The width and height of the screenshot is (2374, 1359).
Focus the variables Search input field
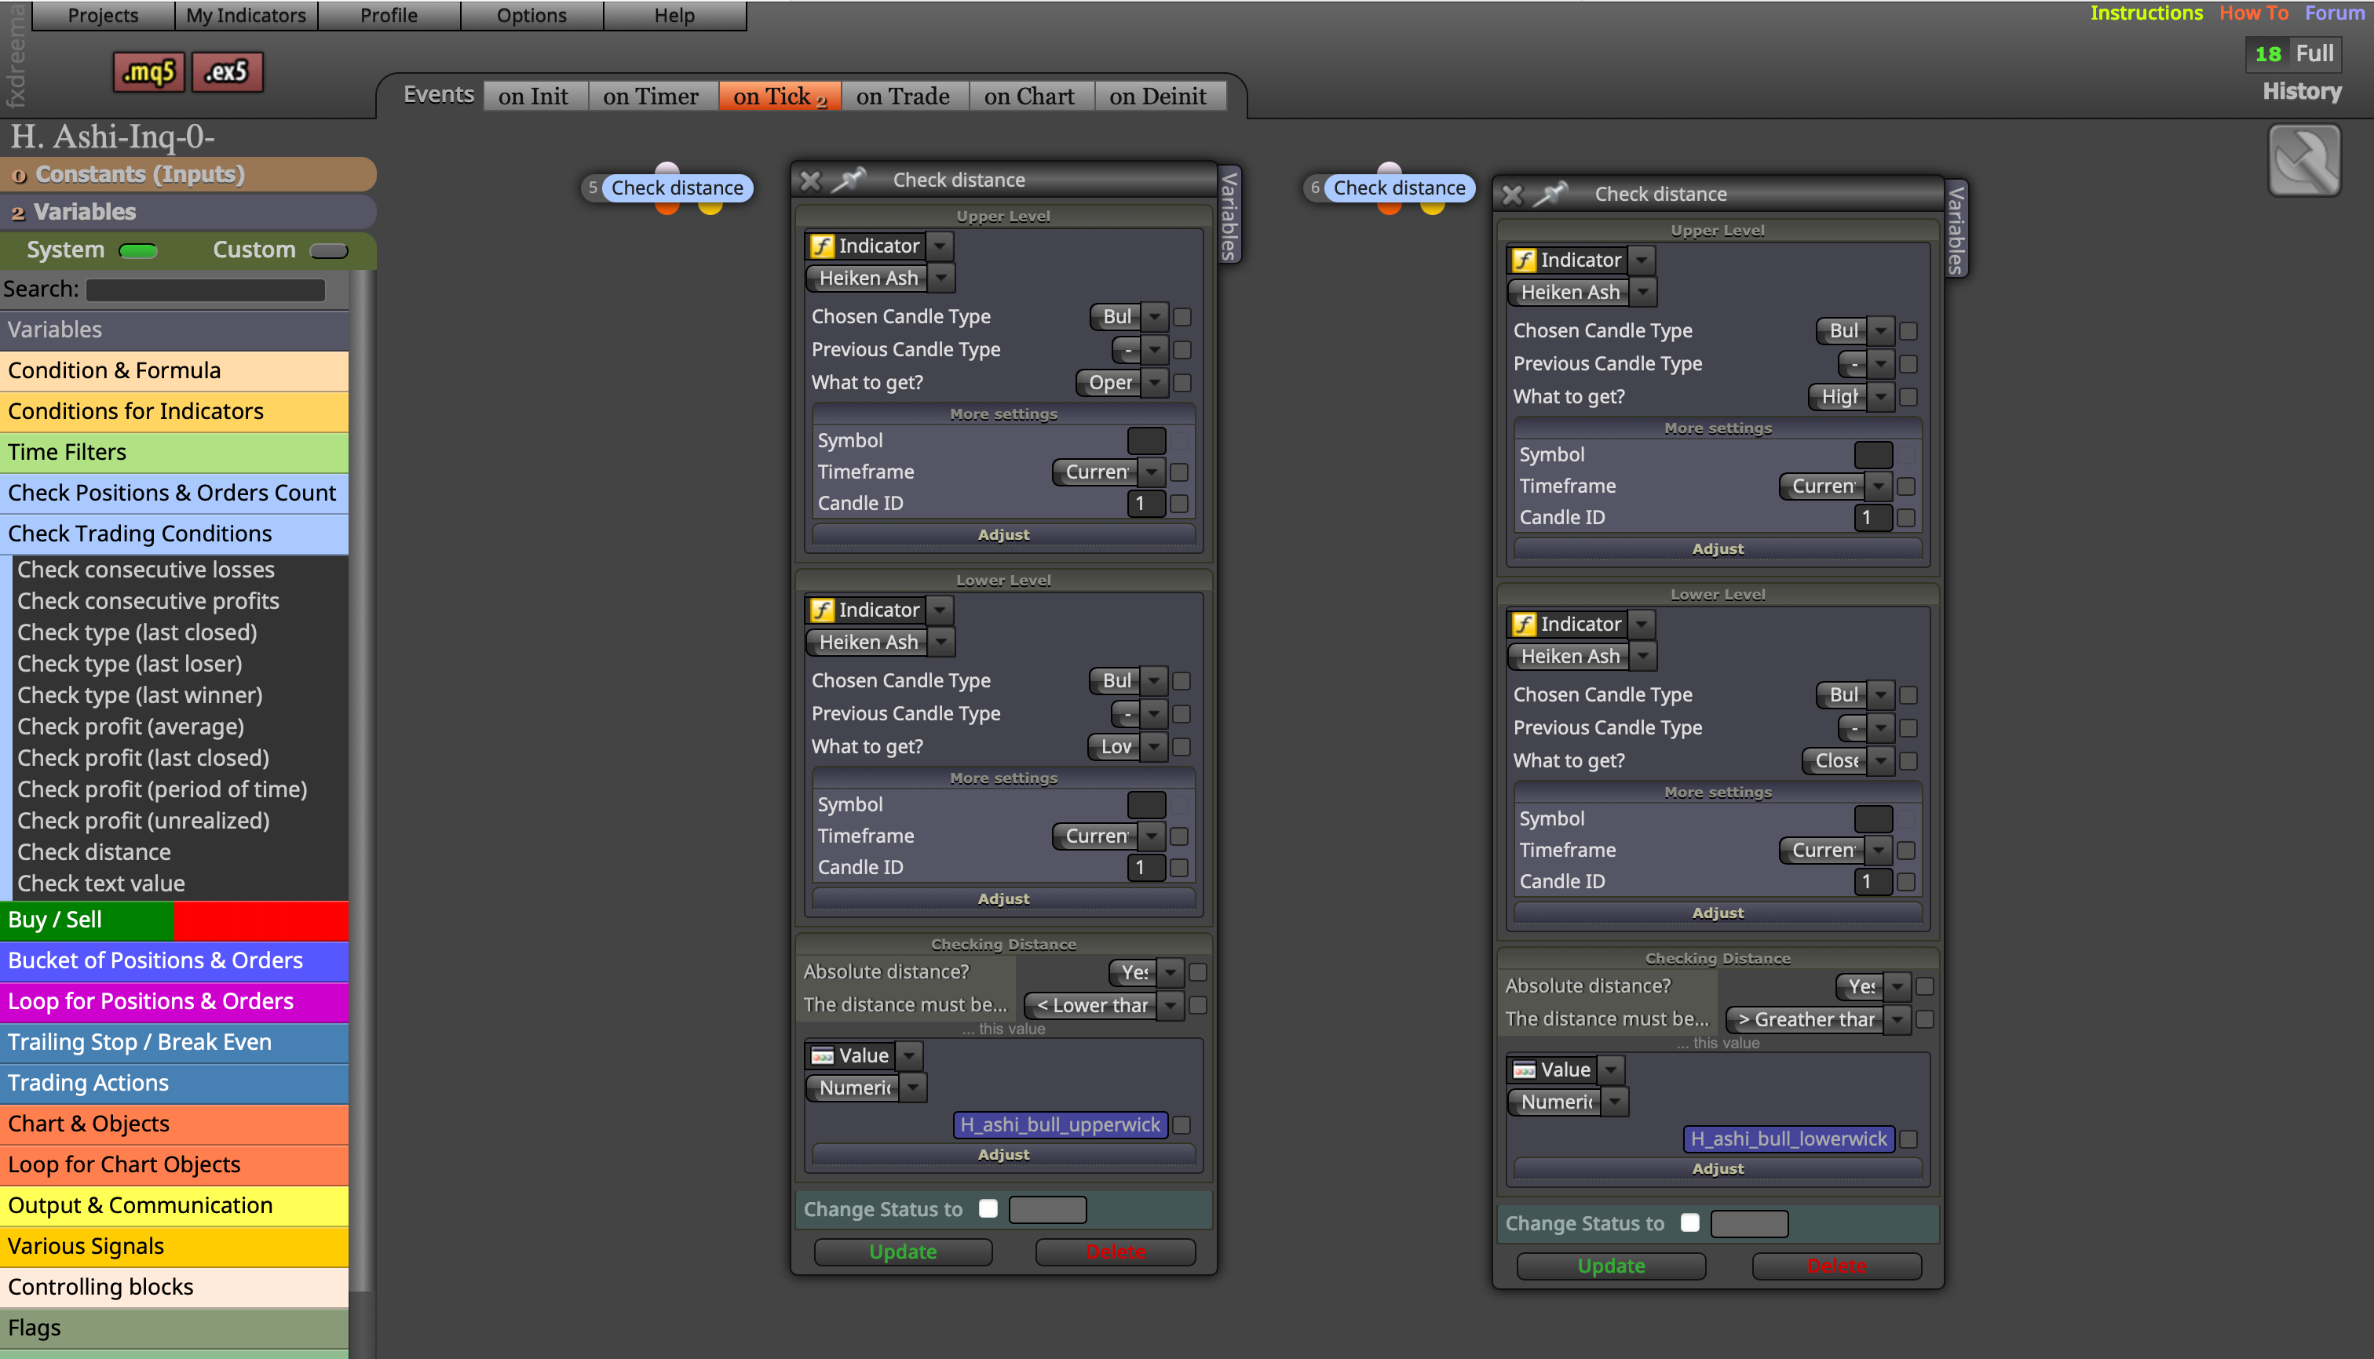(x=206, y=290)
